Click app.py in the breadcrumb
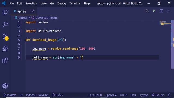 click(x=23, y=17)
